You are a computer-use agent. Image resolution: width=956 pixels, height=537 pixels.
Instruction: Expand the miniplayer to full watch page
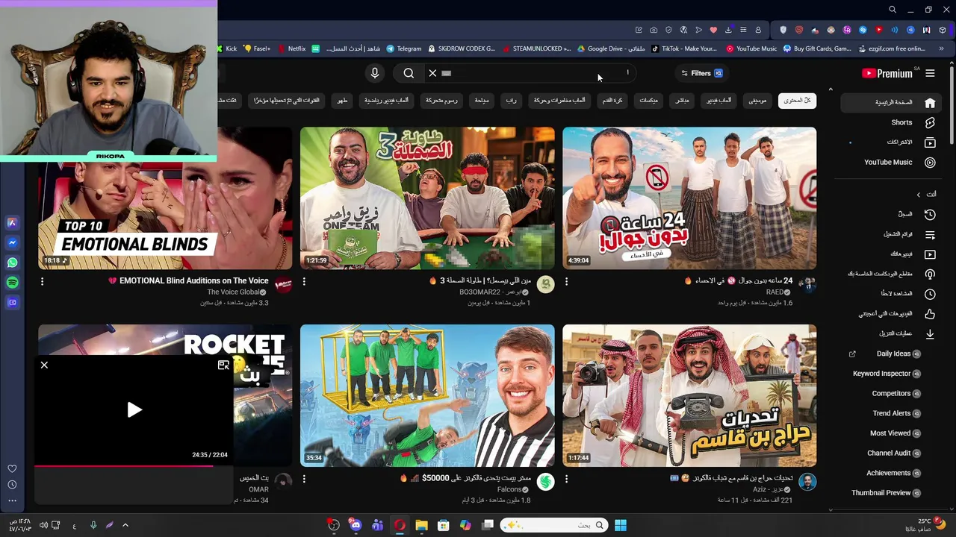coord(223,365)
